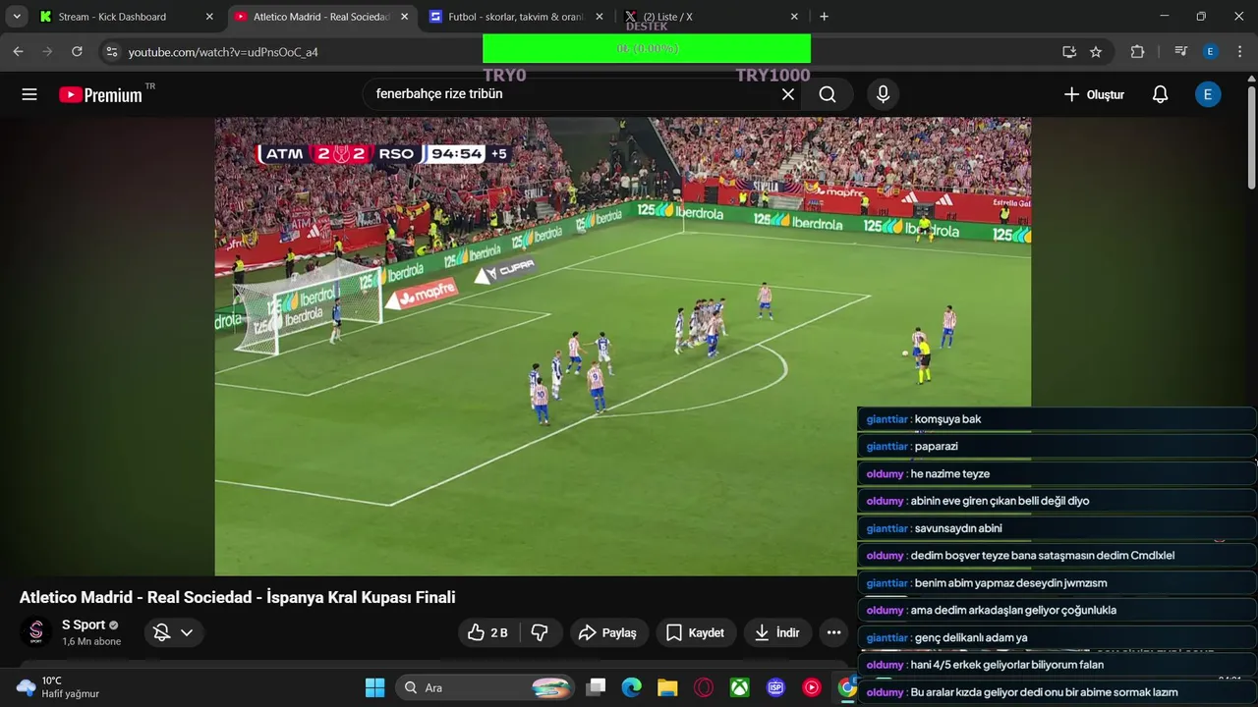Image resolution: width=1258 pixels, height=707 pixels.
Task: Open Chrome media control icon
Action: 1180,51
